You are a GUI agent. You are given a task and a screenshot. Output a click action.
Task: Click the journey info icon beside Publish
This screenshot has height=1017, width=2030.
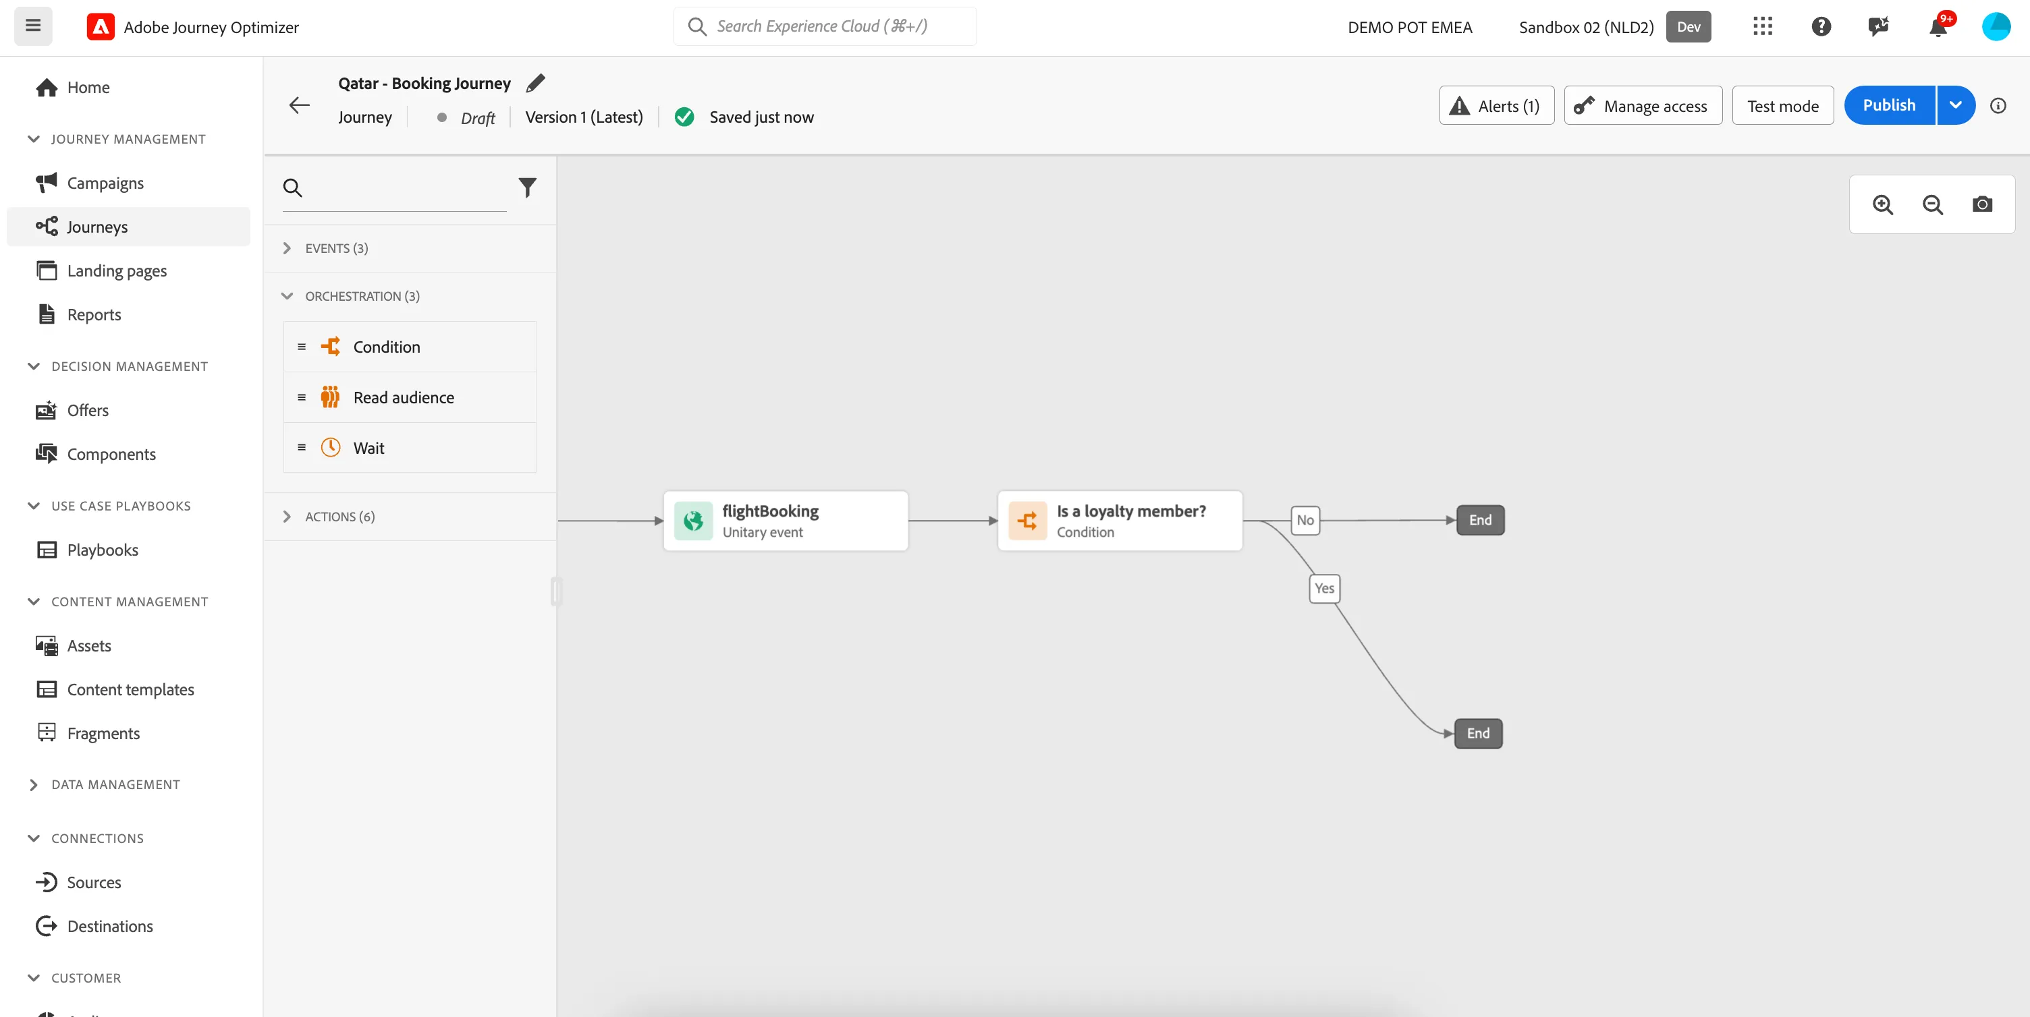1998,106
